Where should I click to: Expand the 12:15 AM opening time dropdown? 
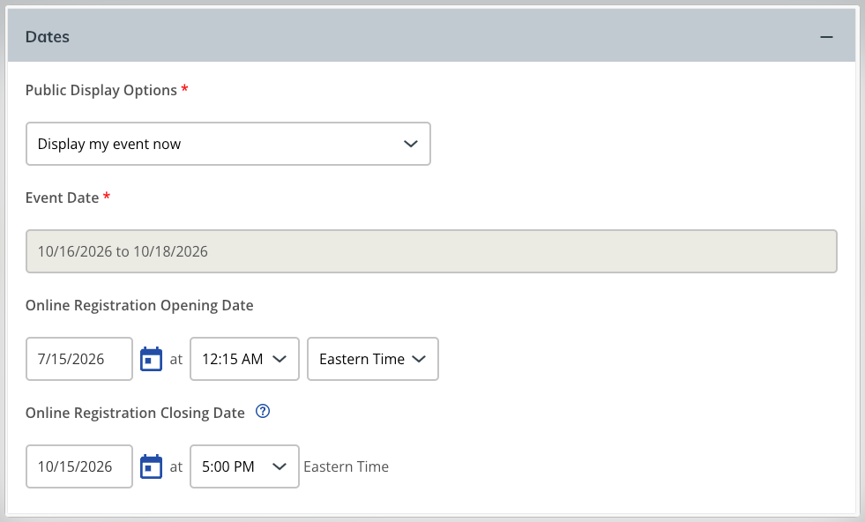pos(244,359)
